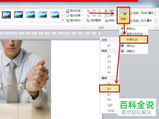The image size is (159, 119).
Task: Select the 16:10 landscape aspect ratio
Action: [x=110, y=110]
